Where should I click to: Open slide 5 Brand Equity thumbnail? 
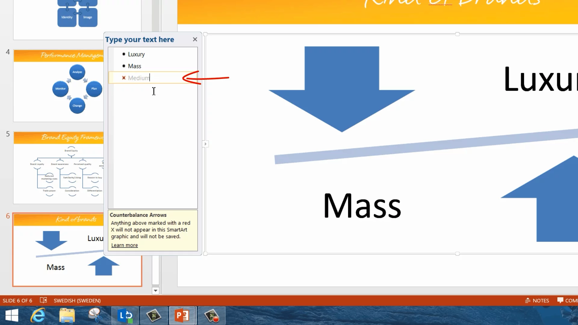(x=59, y=168)
